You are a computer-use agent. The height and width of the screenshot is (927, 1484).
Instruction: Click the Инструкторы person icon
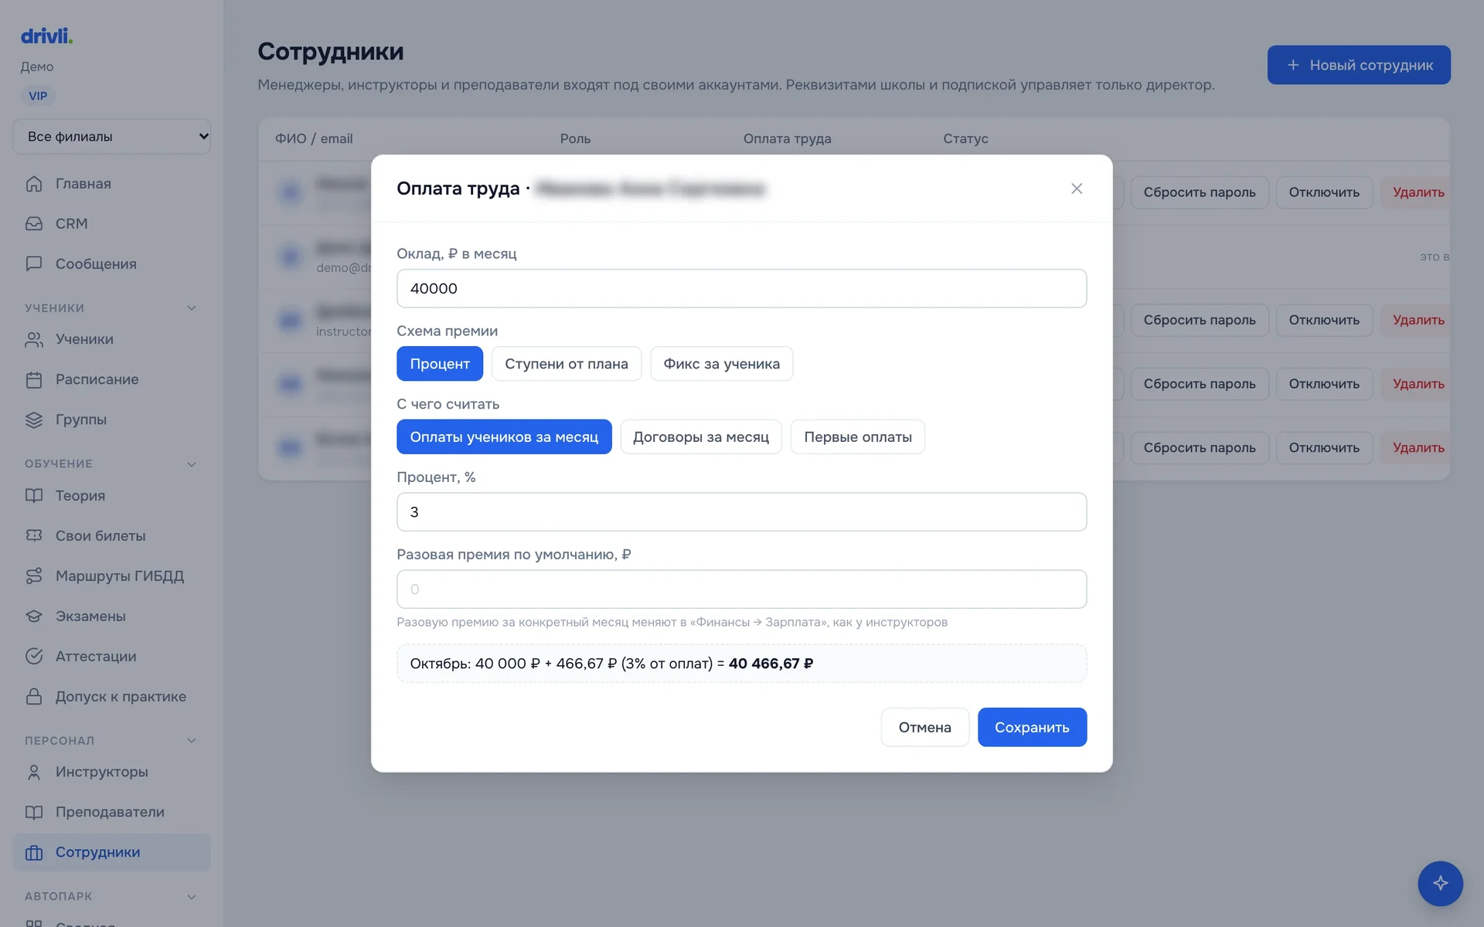pos(34,772)
